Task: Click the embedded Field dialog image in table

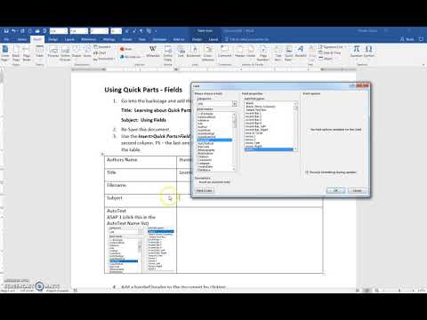Action: coord(141,250)
